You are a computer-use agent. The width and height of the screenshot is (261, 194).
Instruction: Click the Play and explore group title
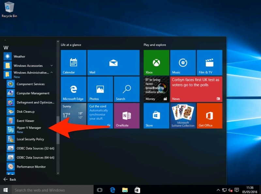pos(155,45)
